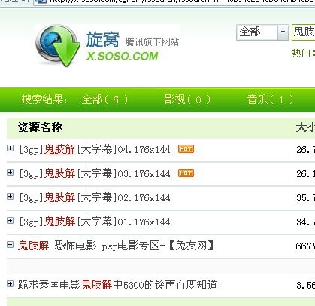Click the search box containing 鬼肢
Image resolution: width=315 pixels, height=306 pixels.
pos(303,32)
